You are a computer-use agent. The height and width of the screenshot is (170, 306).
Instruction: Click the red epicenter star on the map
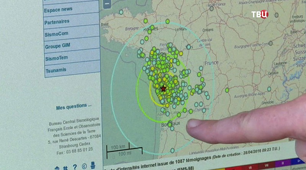click(x=163, y=89)
